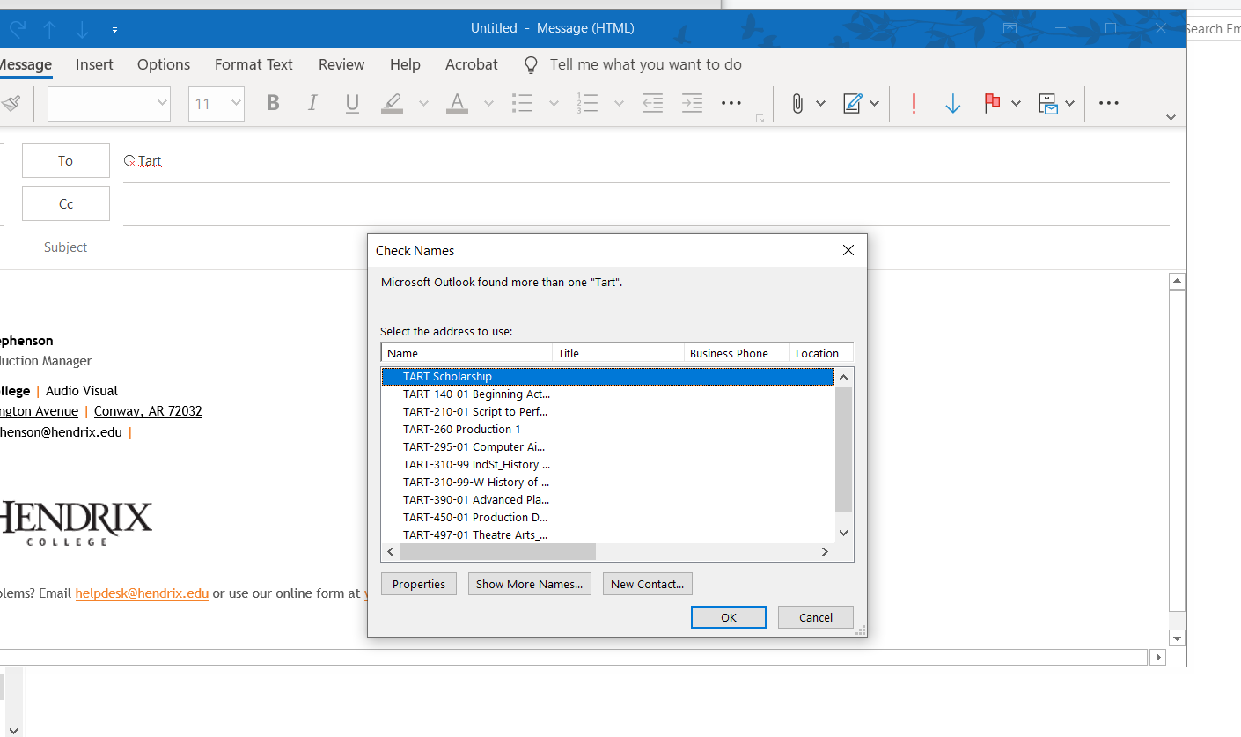Increase paragraph indent

tap(693, 104)
